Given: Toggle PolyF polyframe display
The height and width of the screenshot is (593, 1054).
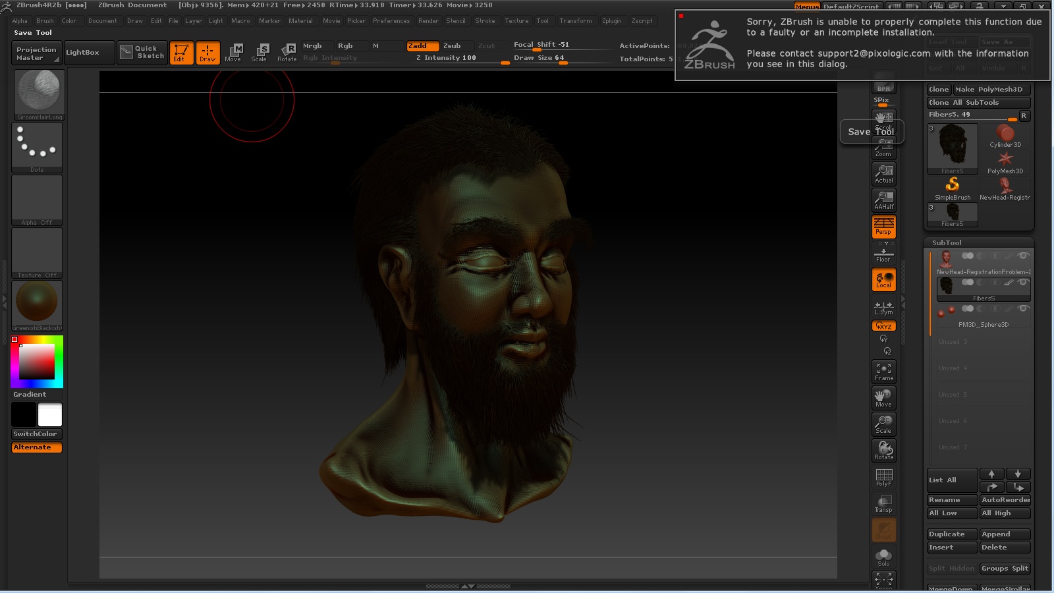Looking at the screenshot, I should coord(883,477).
